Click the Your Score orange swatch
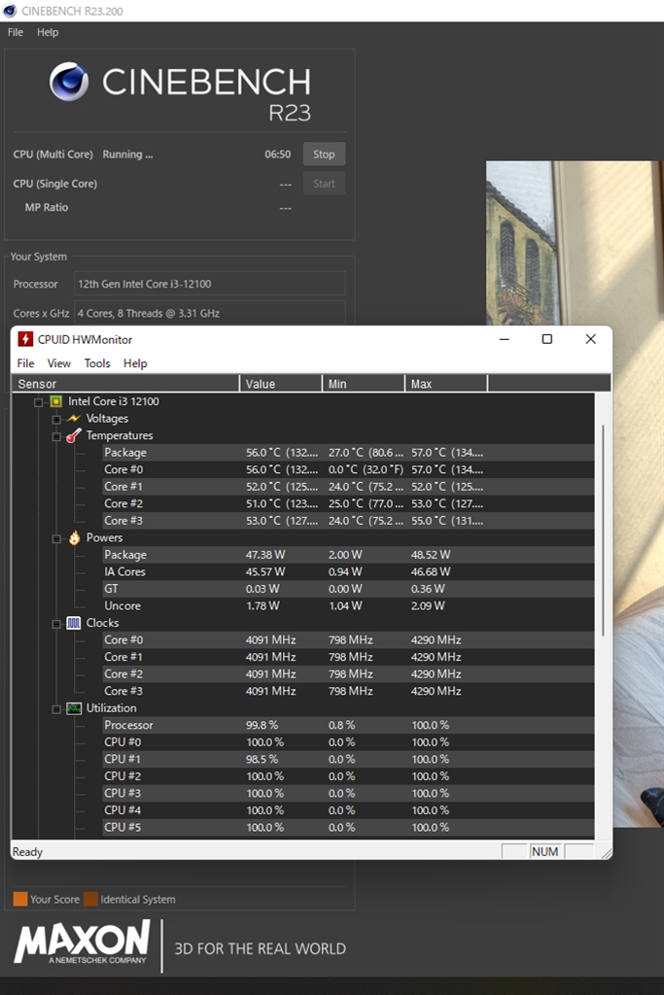This screenshot has height=995, width=664. 20,899
